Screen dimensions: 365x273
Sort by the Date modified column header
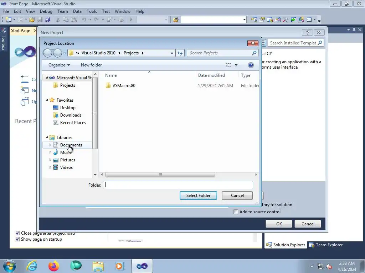tap(211, 75)
